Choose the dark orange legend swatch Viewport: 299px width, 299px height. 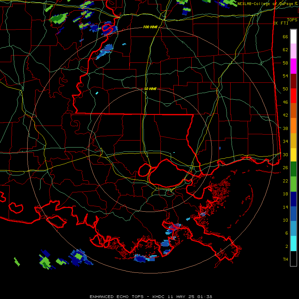tap(293, 110)
